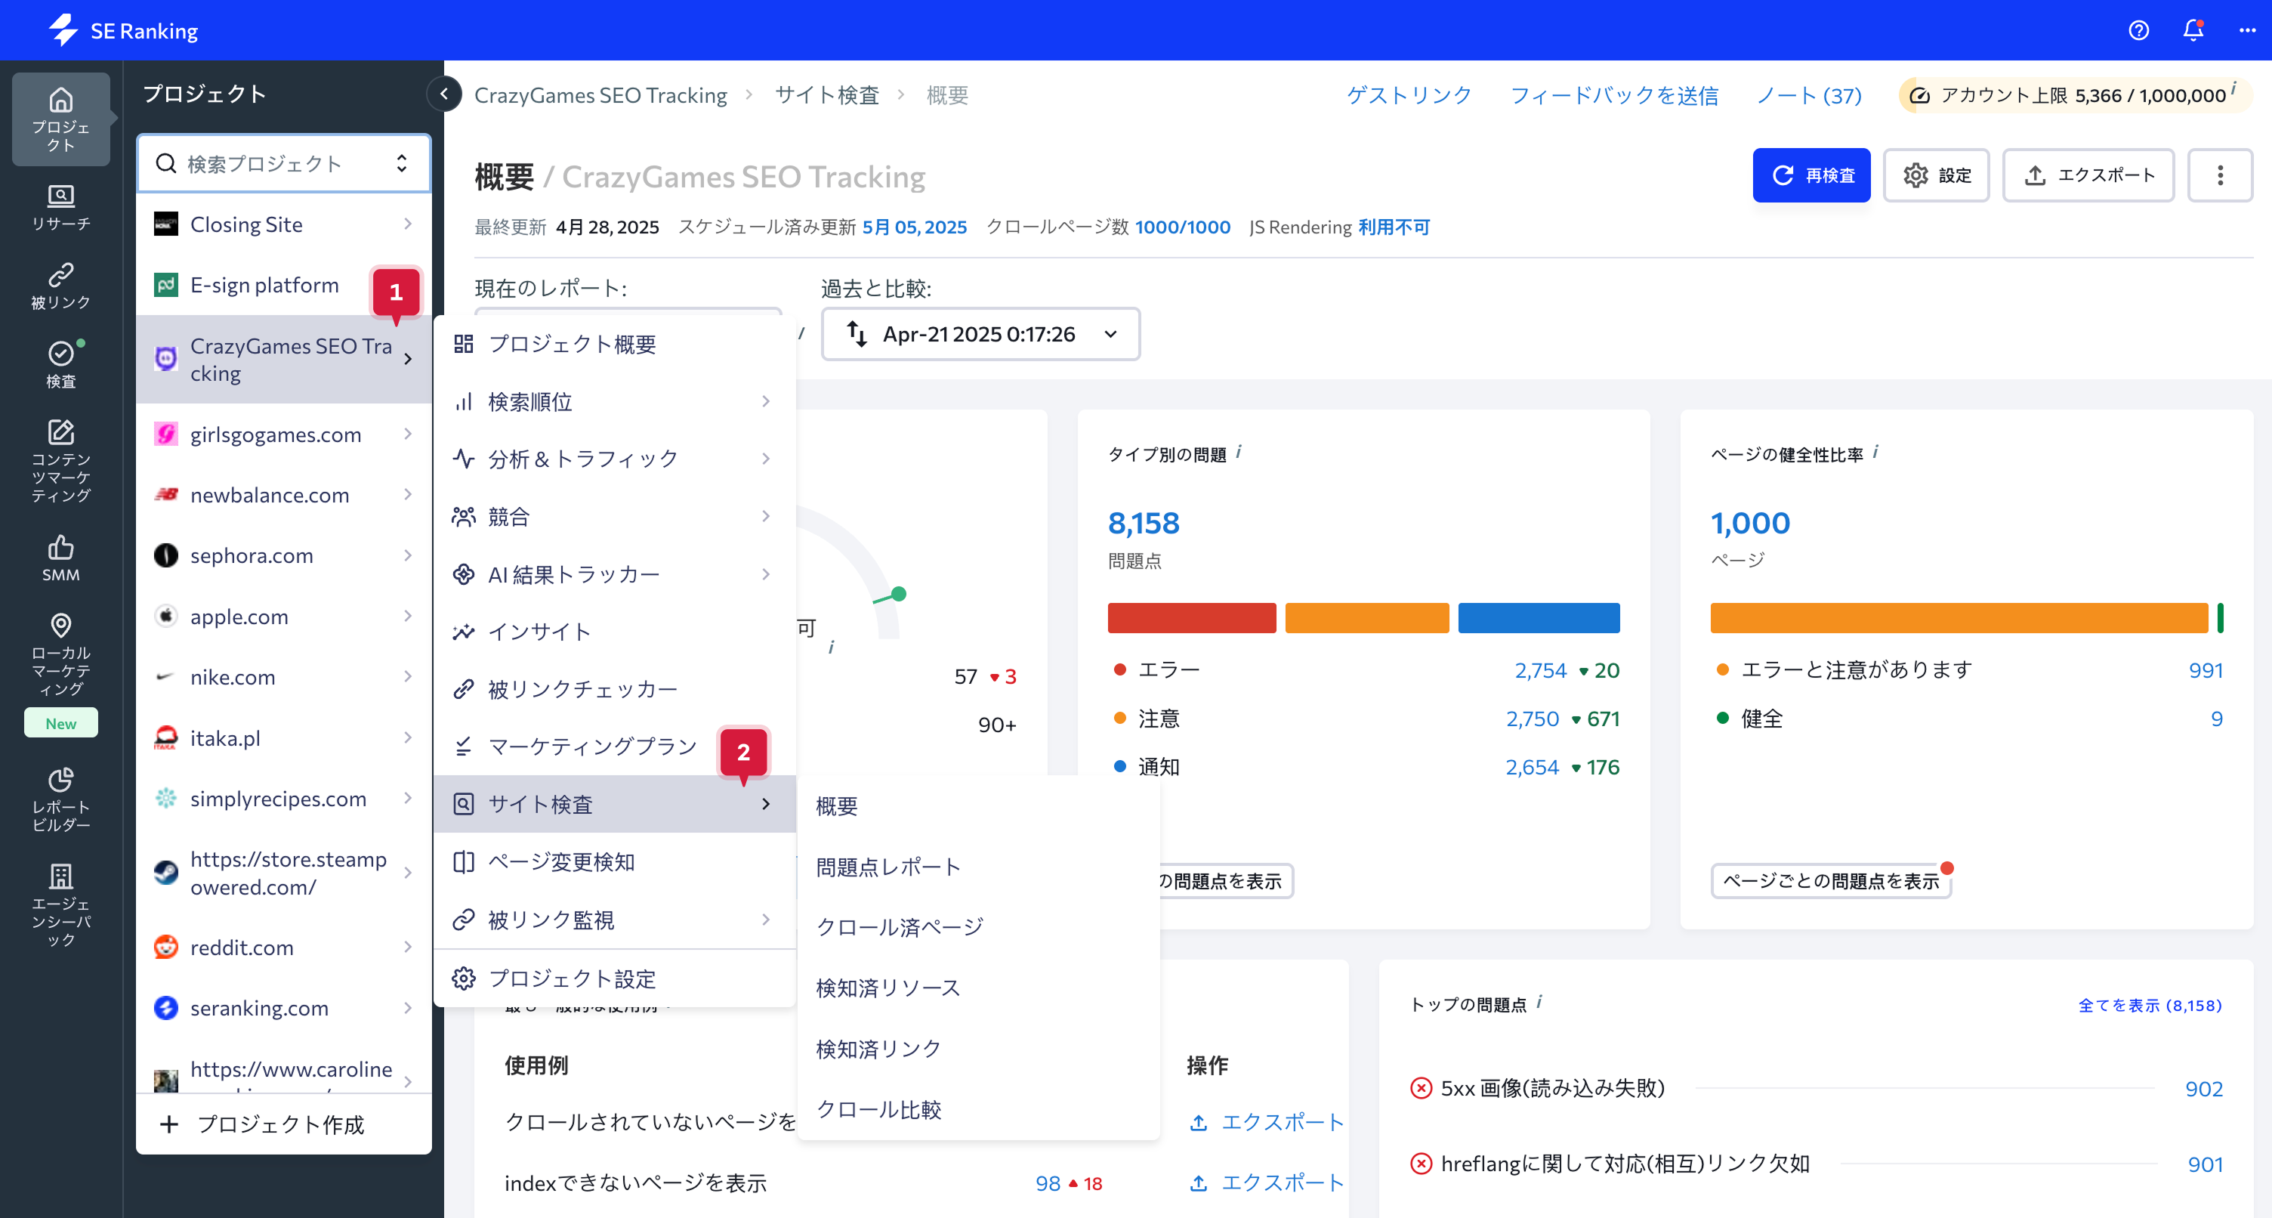The height and width of the screenshot is (1218, 2272).
Task: Expand the 分析＆トラフィック submenu
Action: [x=764, y=459]
